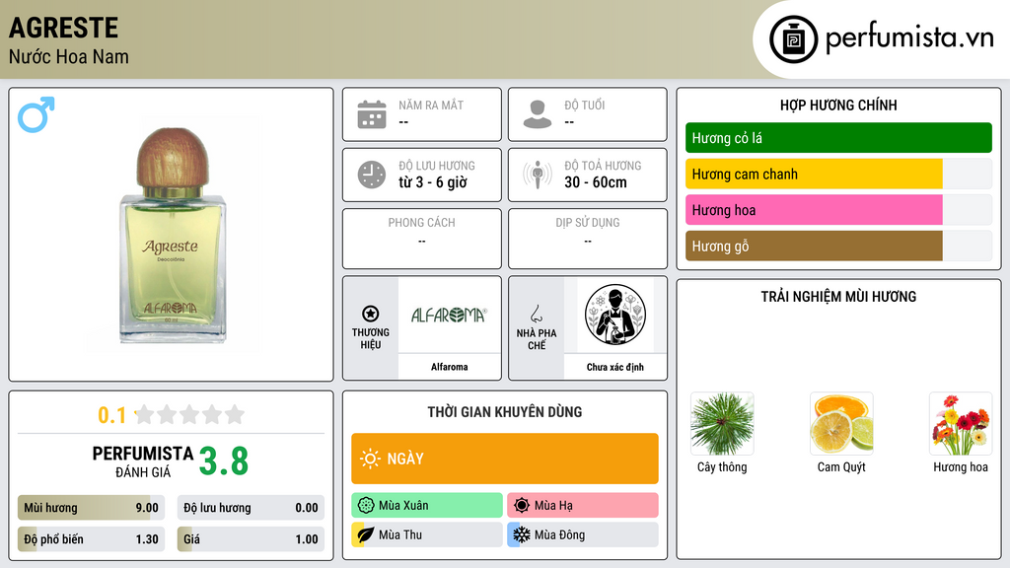The width and height of the screenshot is (1010, 568).
Task: Open the Agreste perfume bottle image
Action: click(172, 235)
